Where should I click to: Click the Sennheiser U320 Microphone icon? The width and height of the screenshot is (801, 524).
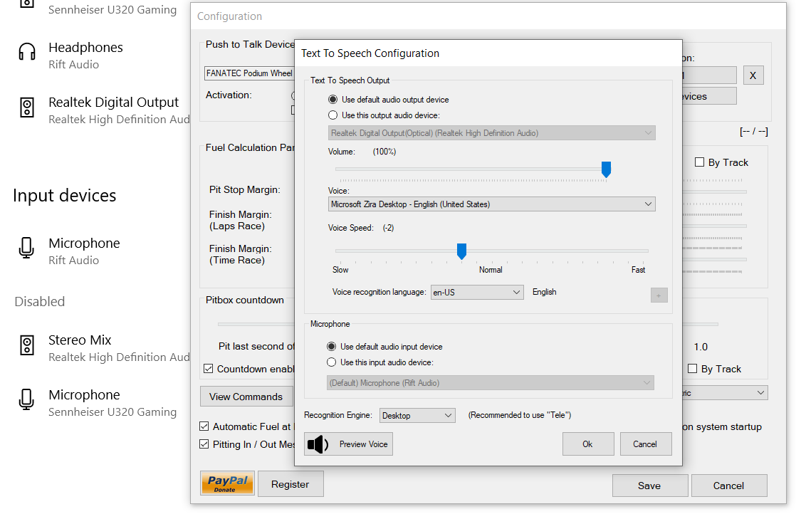pyautogui.click(x=26, y=399)
